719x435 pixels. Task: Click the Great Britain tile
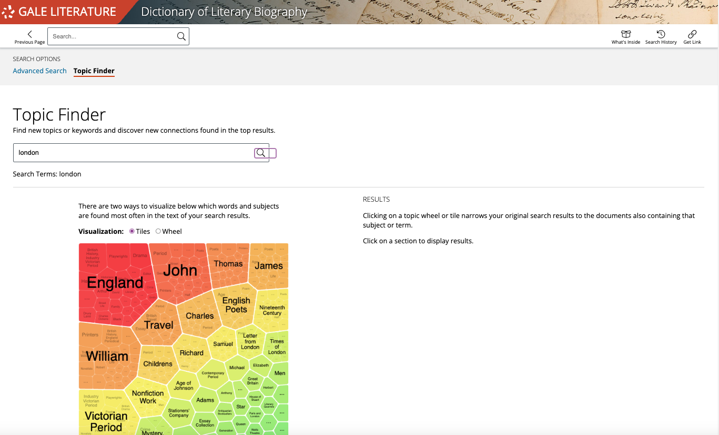tap(253, 381)
